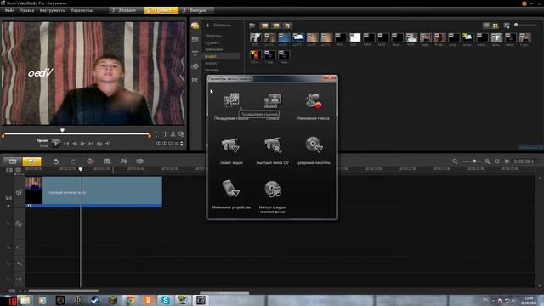Zoom in the timeline

click(x=487, y=161)
